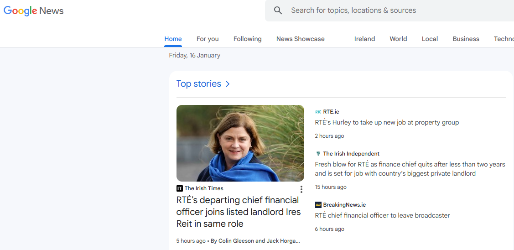514x250 pixels.
Task: Click the Google News logo
Action: pyautogui.click(x=34, y=11)
